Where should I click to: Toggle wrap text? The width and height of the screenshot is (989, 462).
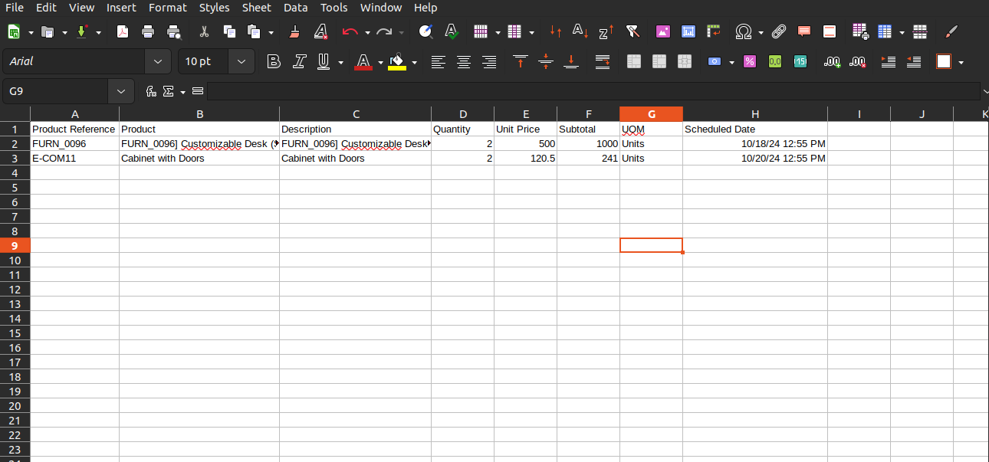603,61
